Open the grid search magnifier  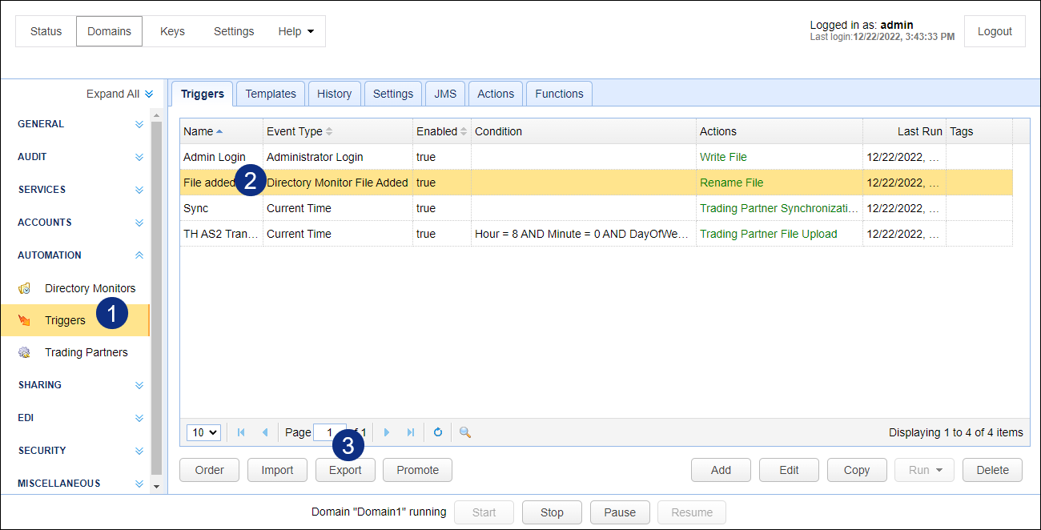click(x=465, y=432)
